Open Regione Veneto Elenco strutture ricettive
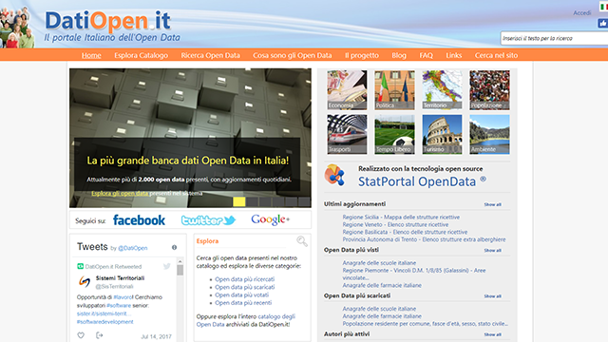 click(395, 224)
